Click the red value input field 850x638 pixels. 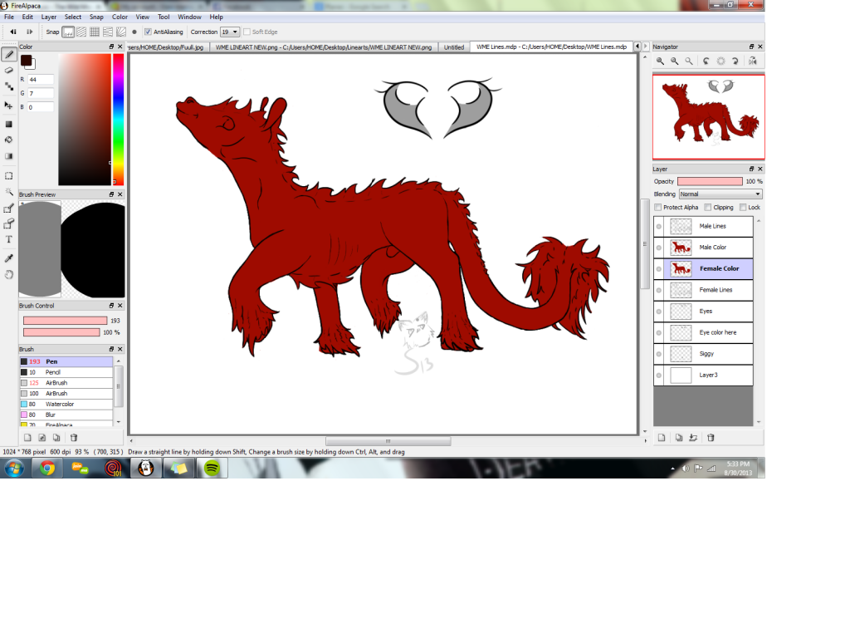tap(41, 80)
